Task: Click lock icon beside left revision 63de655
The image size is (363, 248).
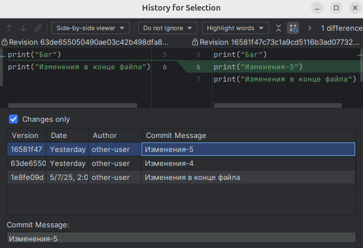Action: (4, 42)
